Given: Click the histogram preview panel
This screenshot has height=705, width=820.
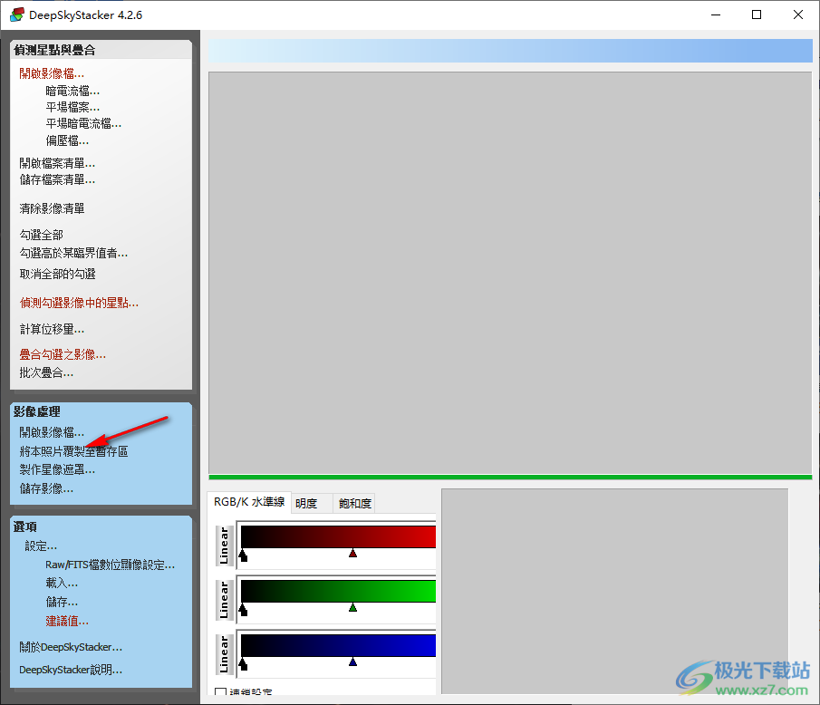Looking at the screenshot, I should pos(614,592).
